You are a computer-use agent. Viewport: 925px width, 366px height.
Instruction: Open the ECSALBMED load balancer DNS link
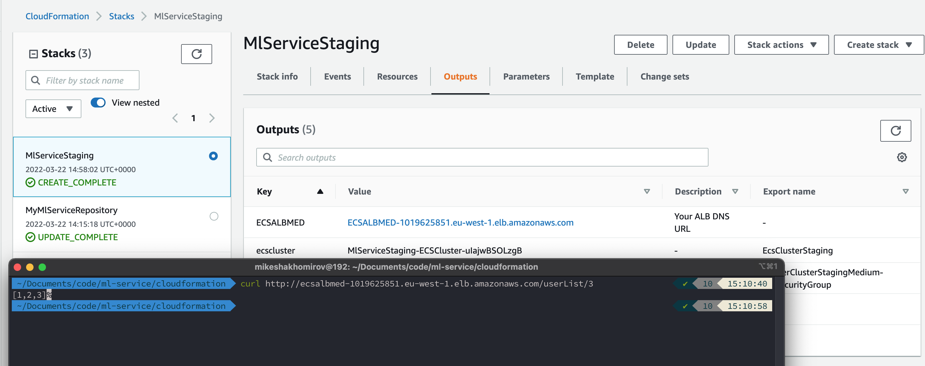coord(460,222)
